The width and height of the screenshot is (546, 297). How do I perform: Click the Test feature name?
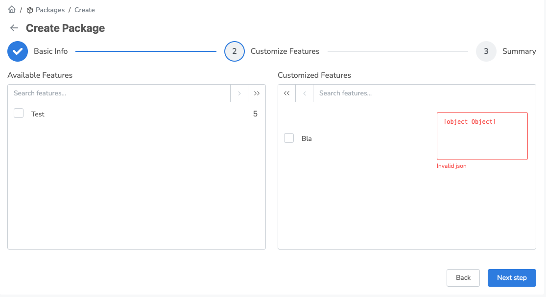tap(38, 114)
